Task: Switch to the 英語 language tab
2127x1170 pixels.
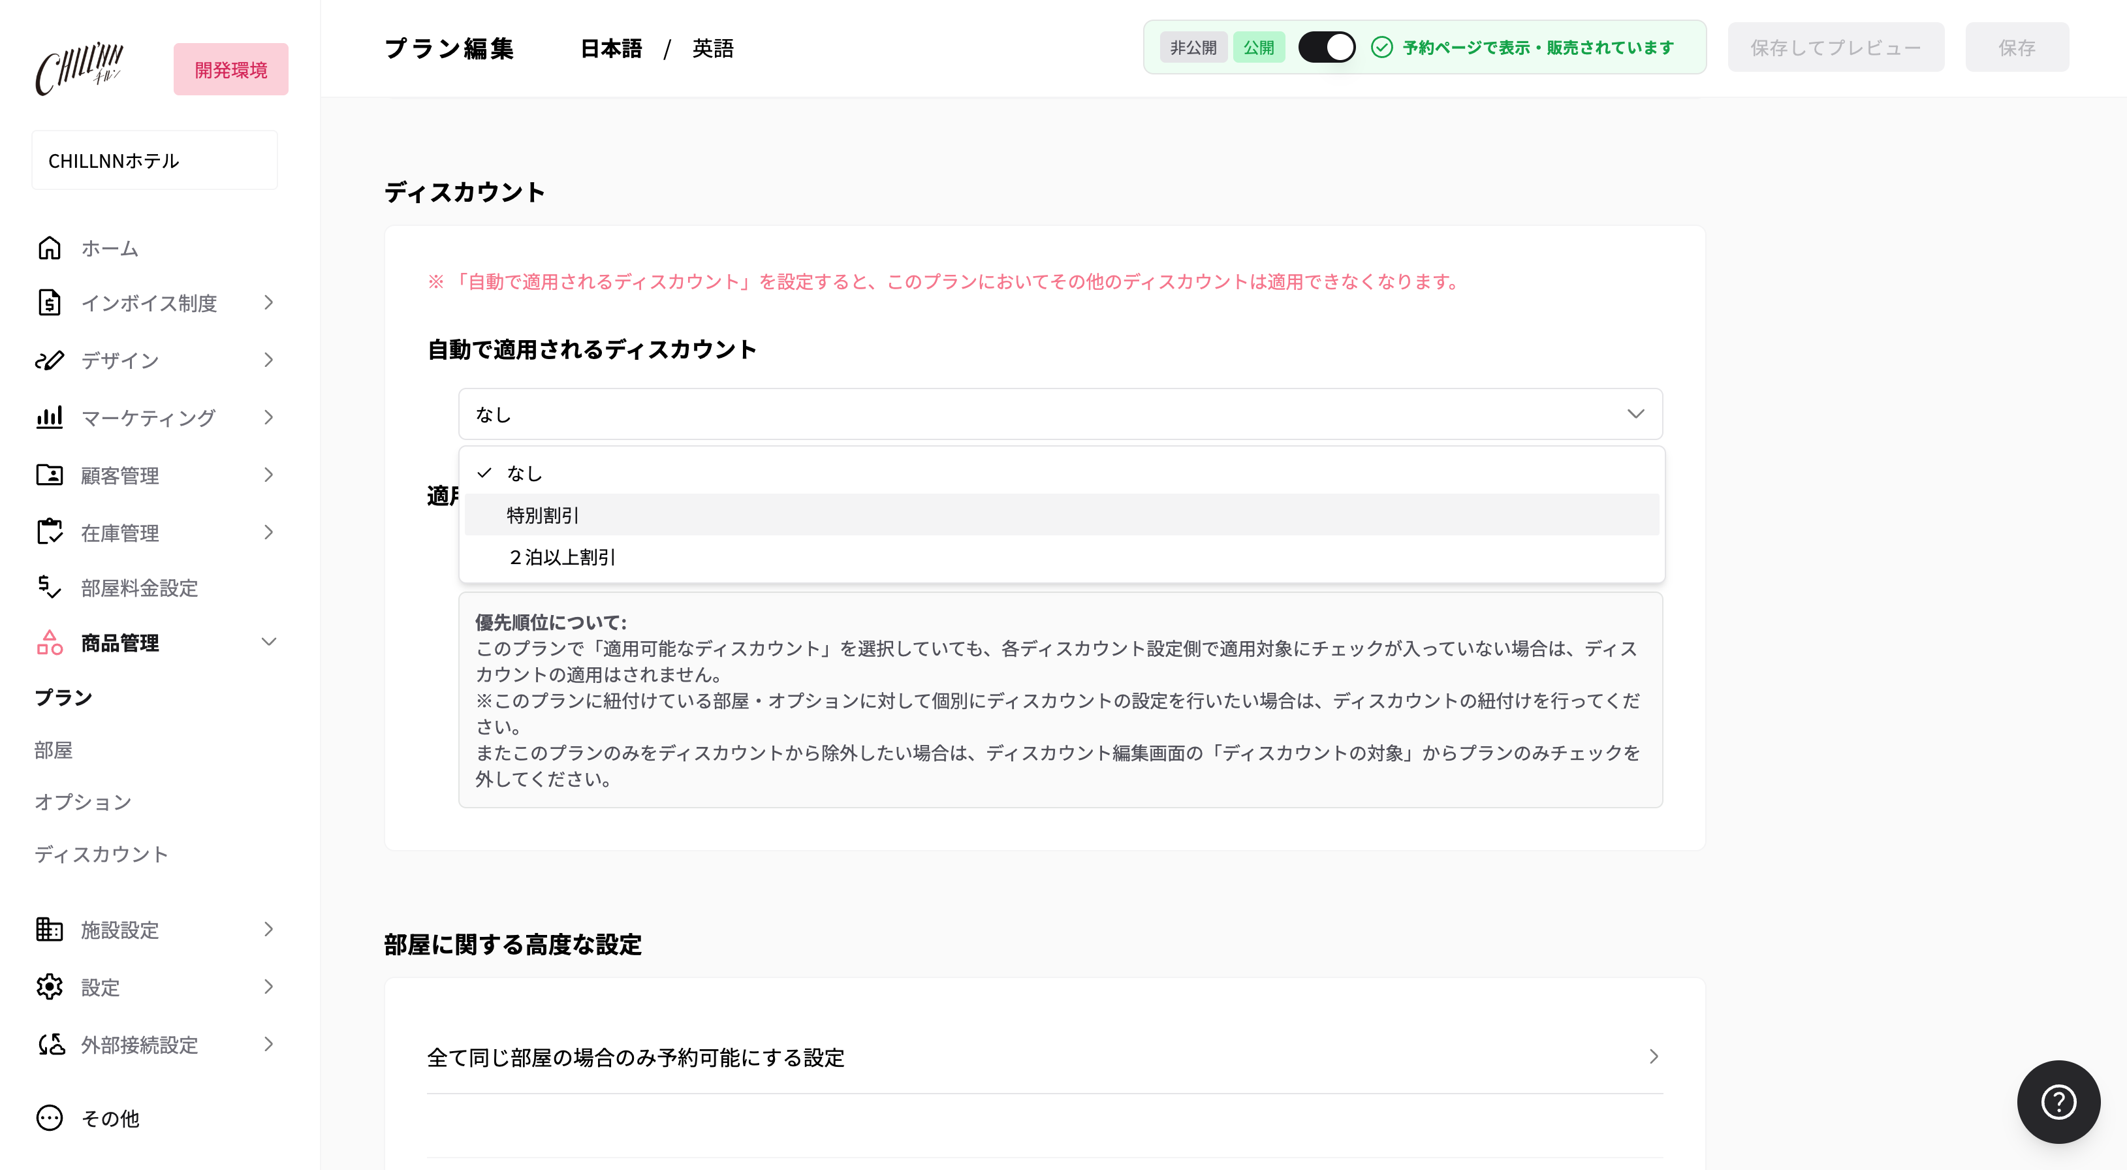Action: point(712,49)
